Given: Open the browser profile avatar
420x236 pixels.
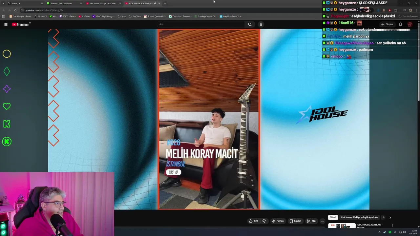Looking at the screenshot, I should pos(410,10).
